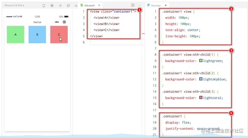Click the lightskyblue color swatch

point(201,79)
